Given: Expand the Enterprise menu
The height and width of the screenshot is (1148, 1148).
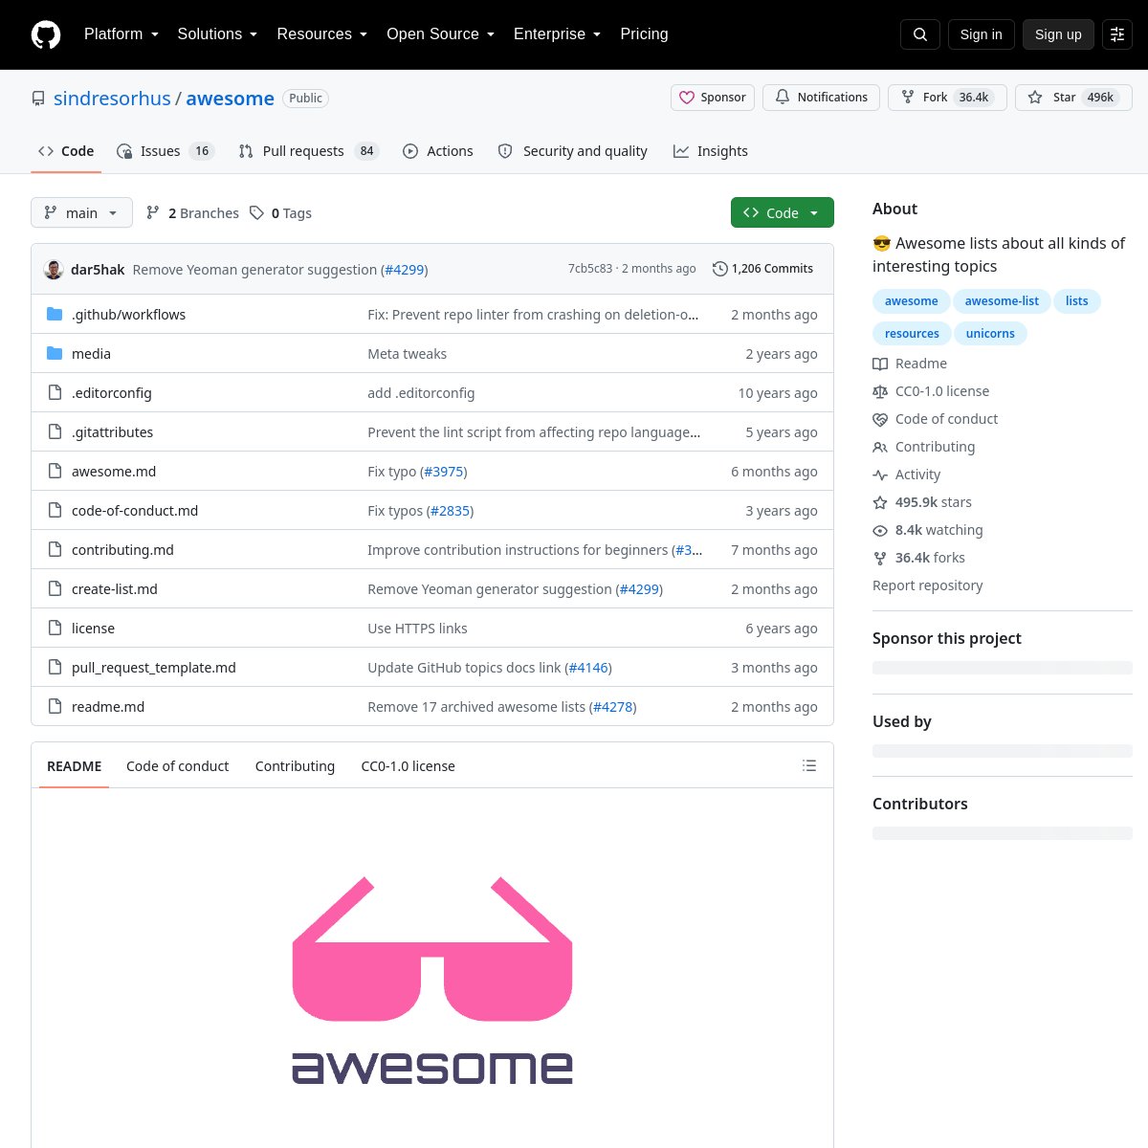Looking at the screenshot, I should pos(557,34).
